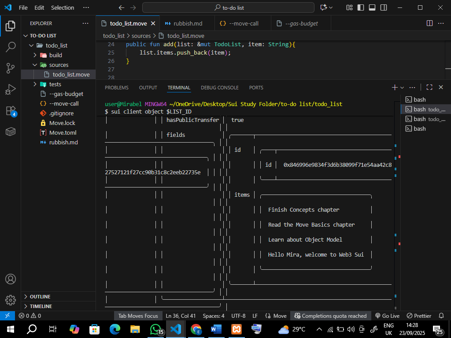The width and height of the screenshot is (451, 338).
Task: Toggle the bottom Panel visibility
Action: [372, 7]
